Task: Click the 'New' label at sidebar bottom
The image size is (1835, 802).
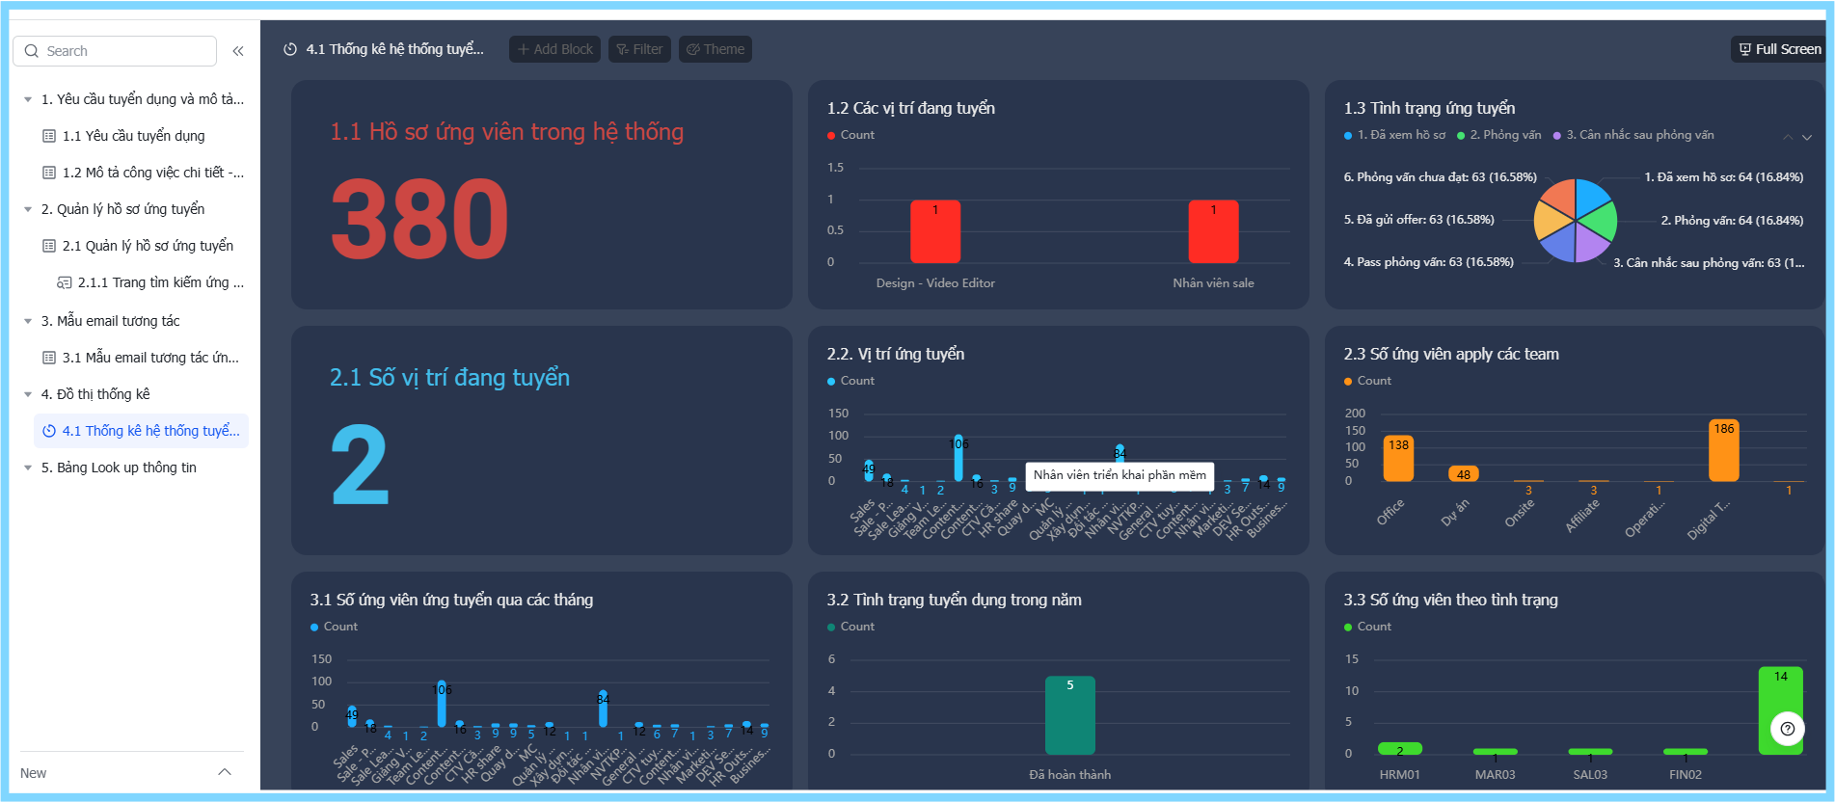Action: tap(34, 773)
